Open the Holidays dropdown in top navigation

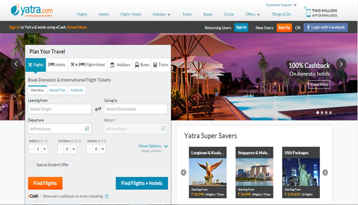point(161,14)
